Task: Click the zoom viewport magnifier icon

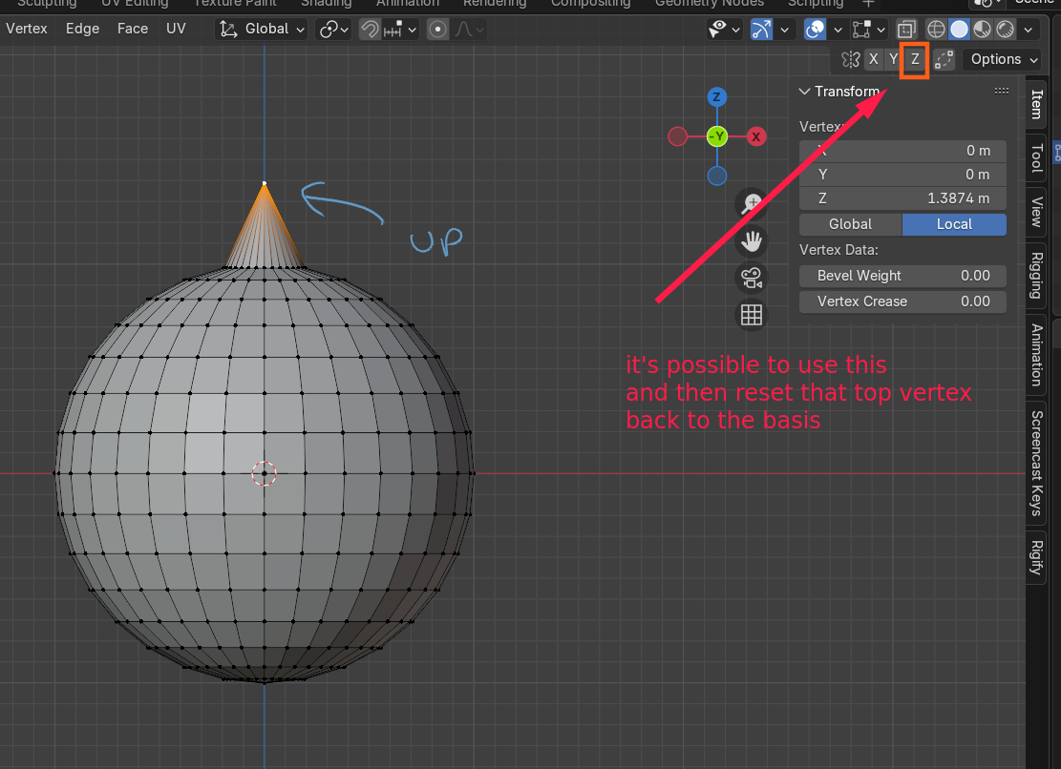Action: point(751,203)
